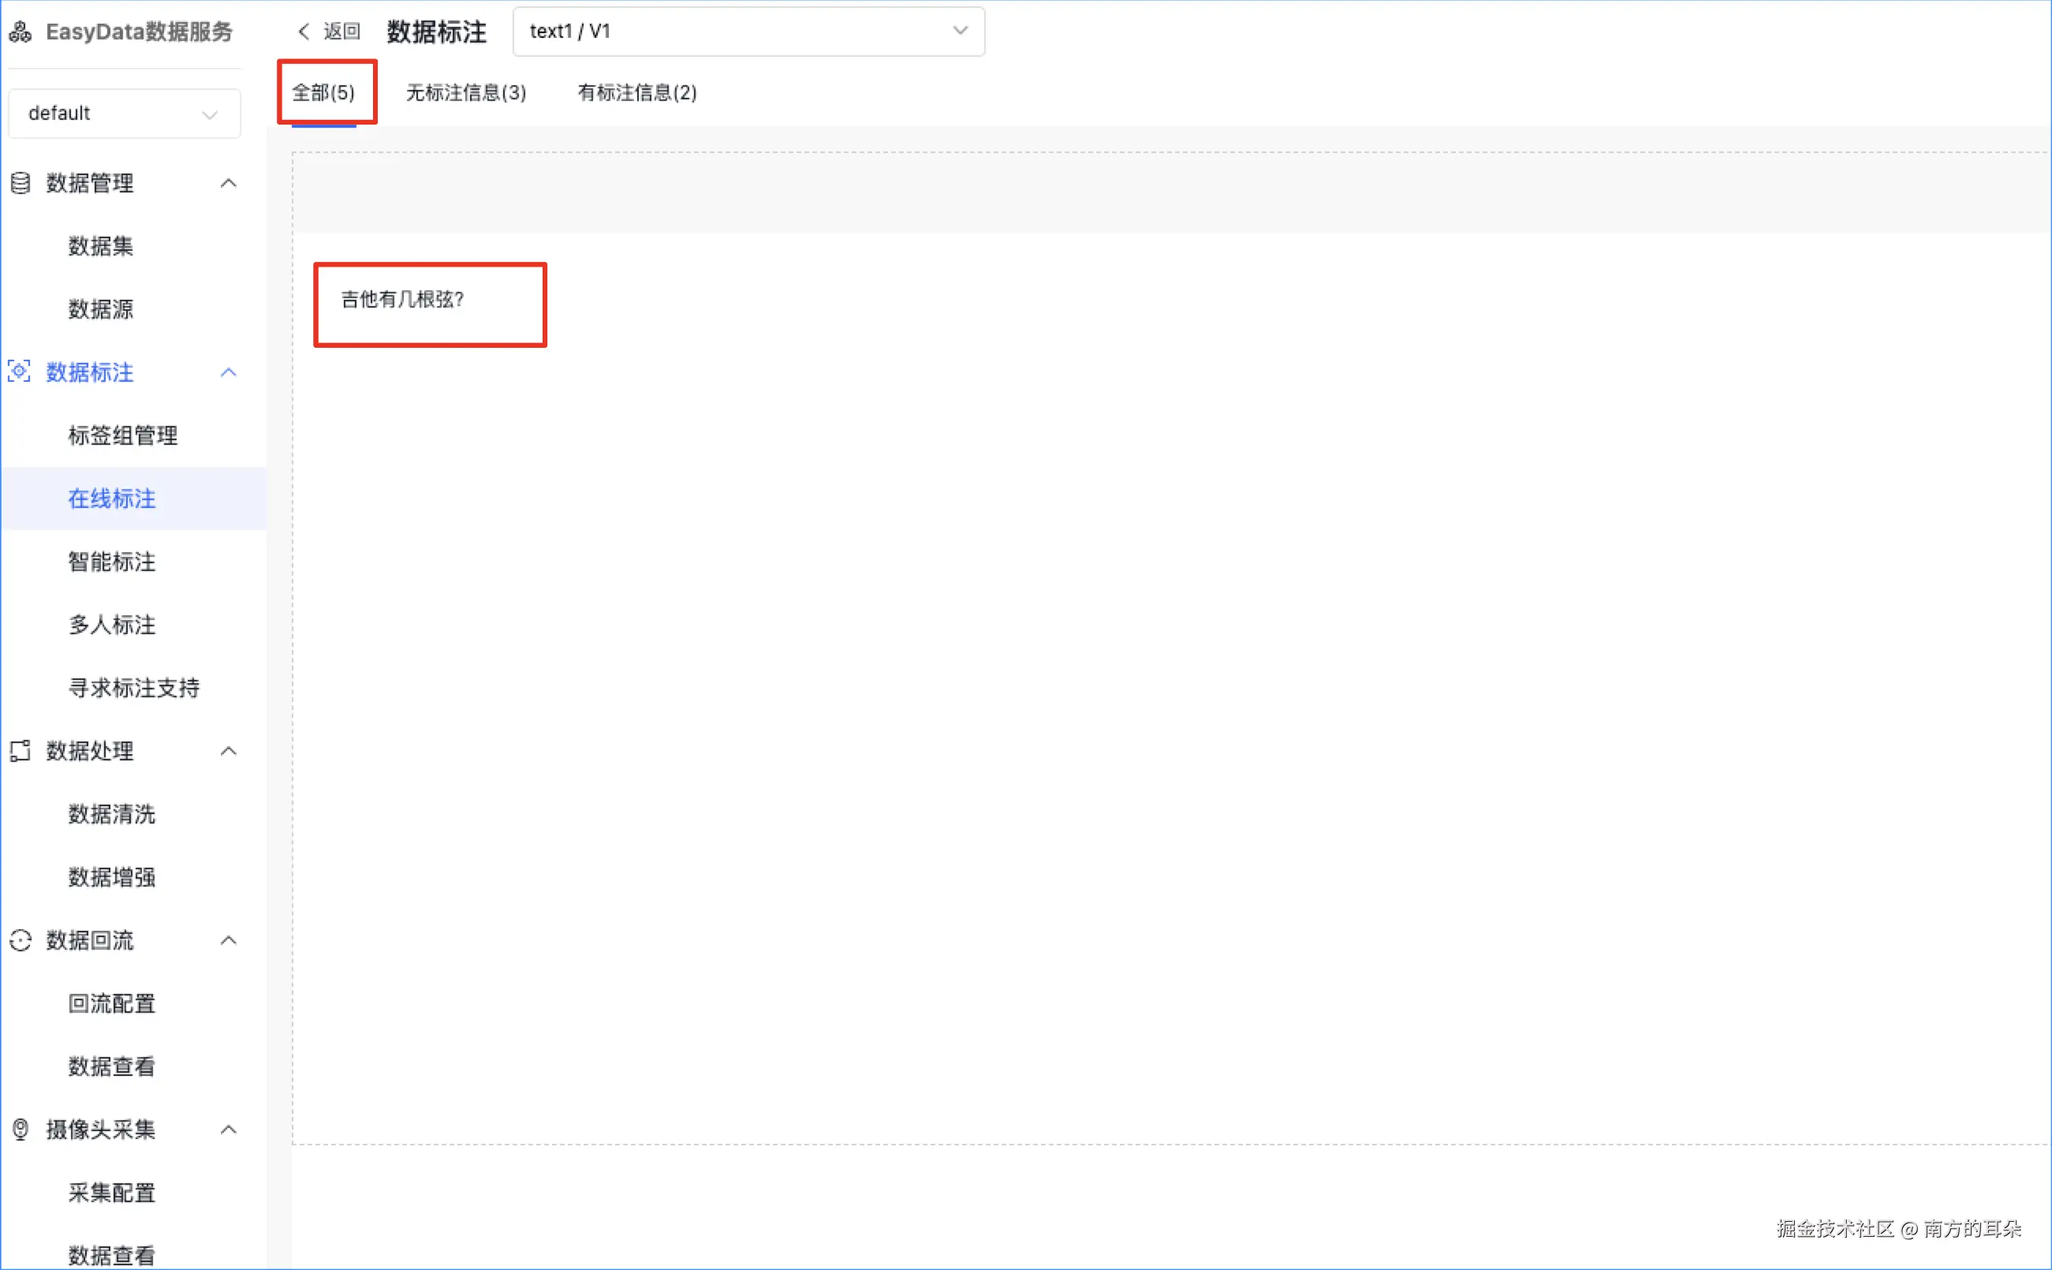
Task: Select the 全部(5) tab
Action: click(x=323, y=92)
